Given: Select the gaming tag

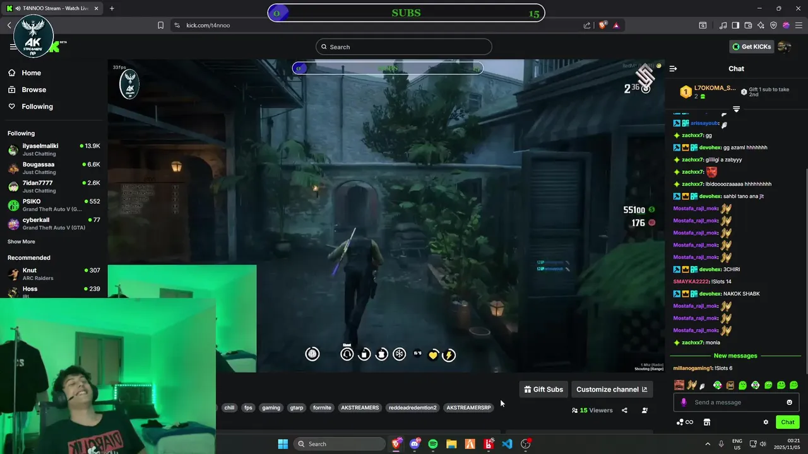Looking at the screenshot, I should pyautogui.click(x=271, y=408).
